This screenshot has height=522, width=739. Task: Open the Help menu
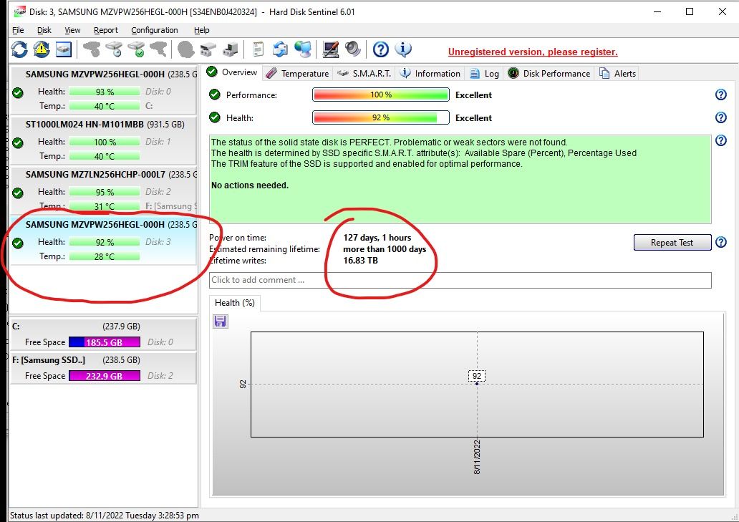202,30
